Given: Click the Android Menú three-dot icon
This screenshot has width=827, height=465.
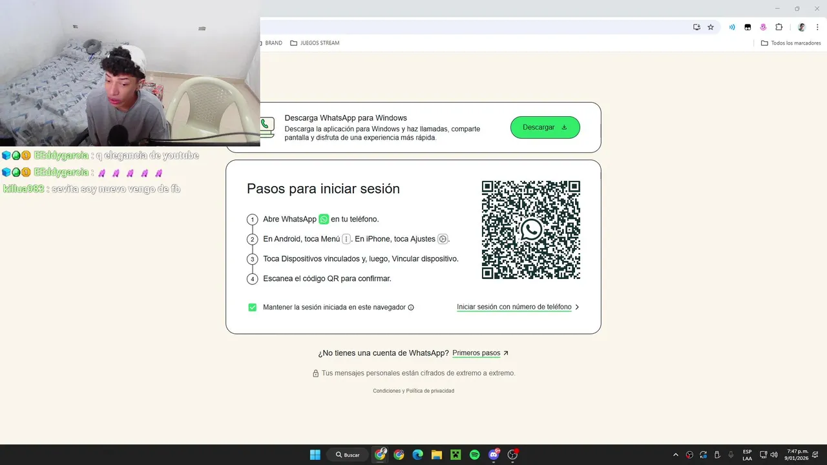Looking at the screenshot, I should [x=346, y=239].
